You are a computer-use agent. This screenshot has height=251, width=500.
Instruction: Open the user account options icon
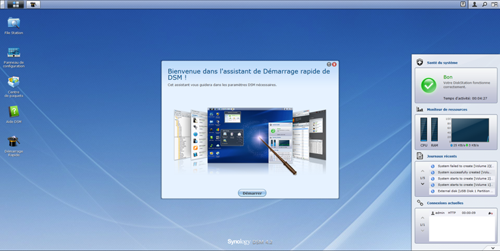pos(475,4)
